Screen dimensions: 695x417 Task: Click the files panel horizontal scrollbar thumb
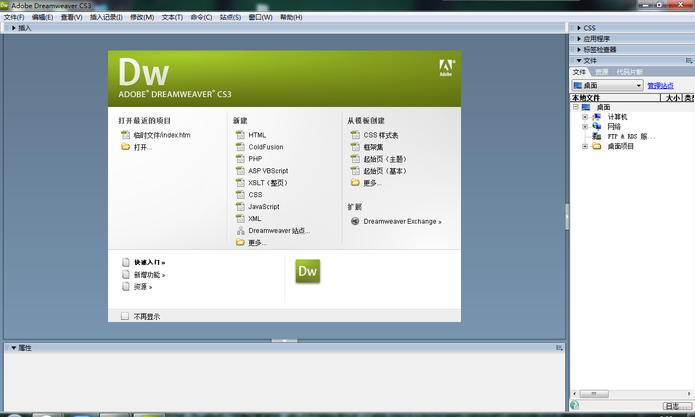pos(594,394)
